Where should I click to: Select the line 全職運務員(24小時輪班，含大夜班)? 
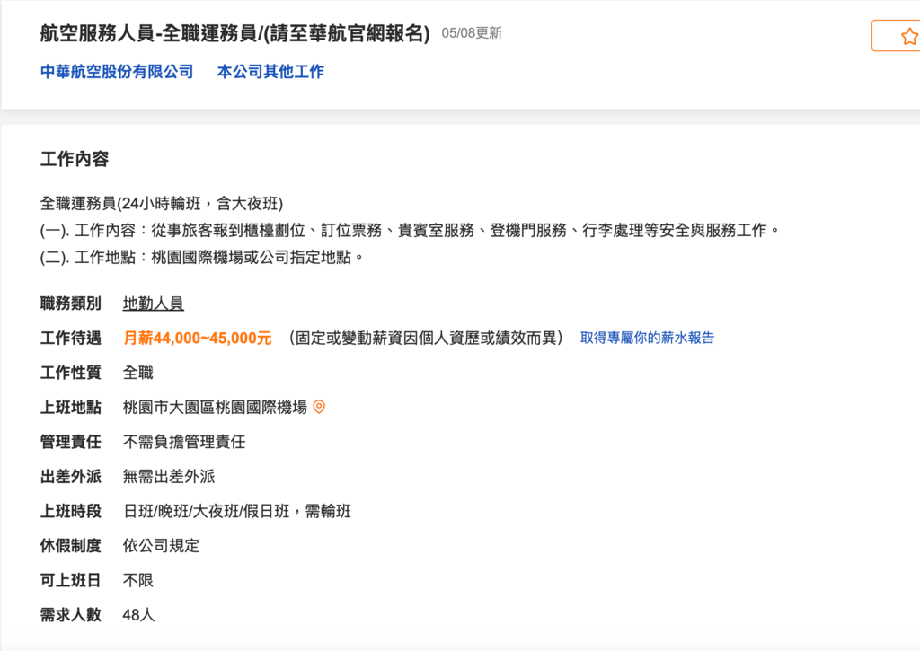pos(162,204)
